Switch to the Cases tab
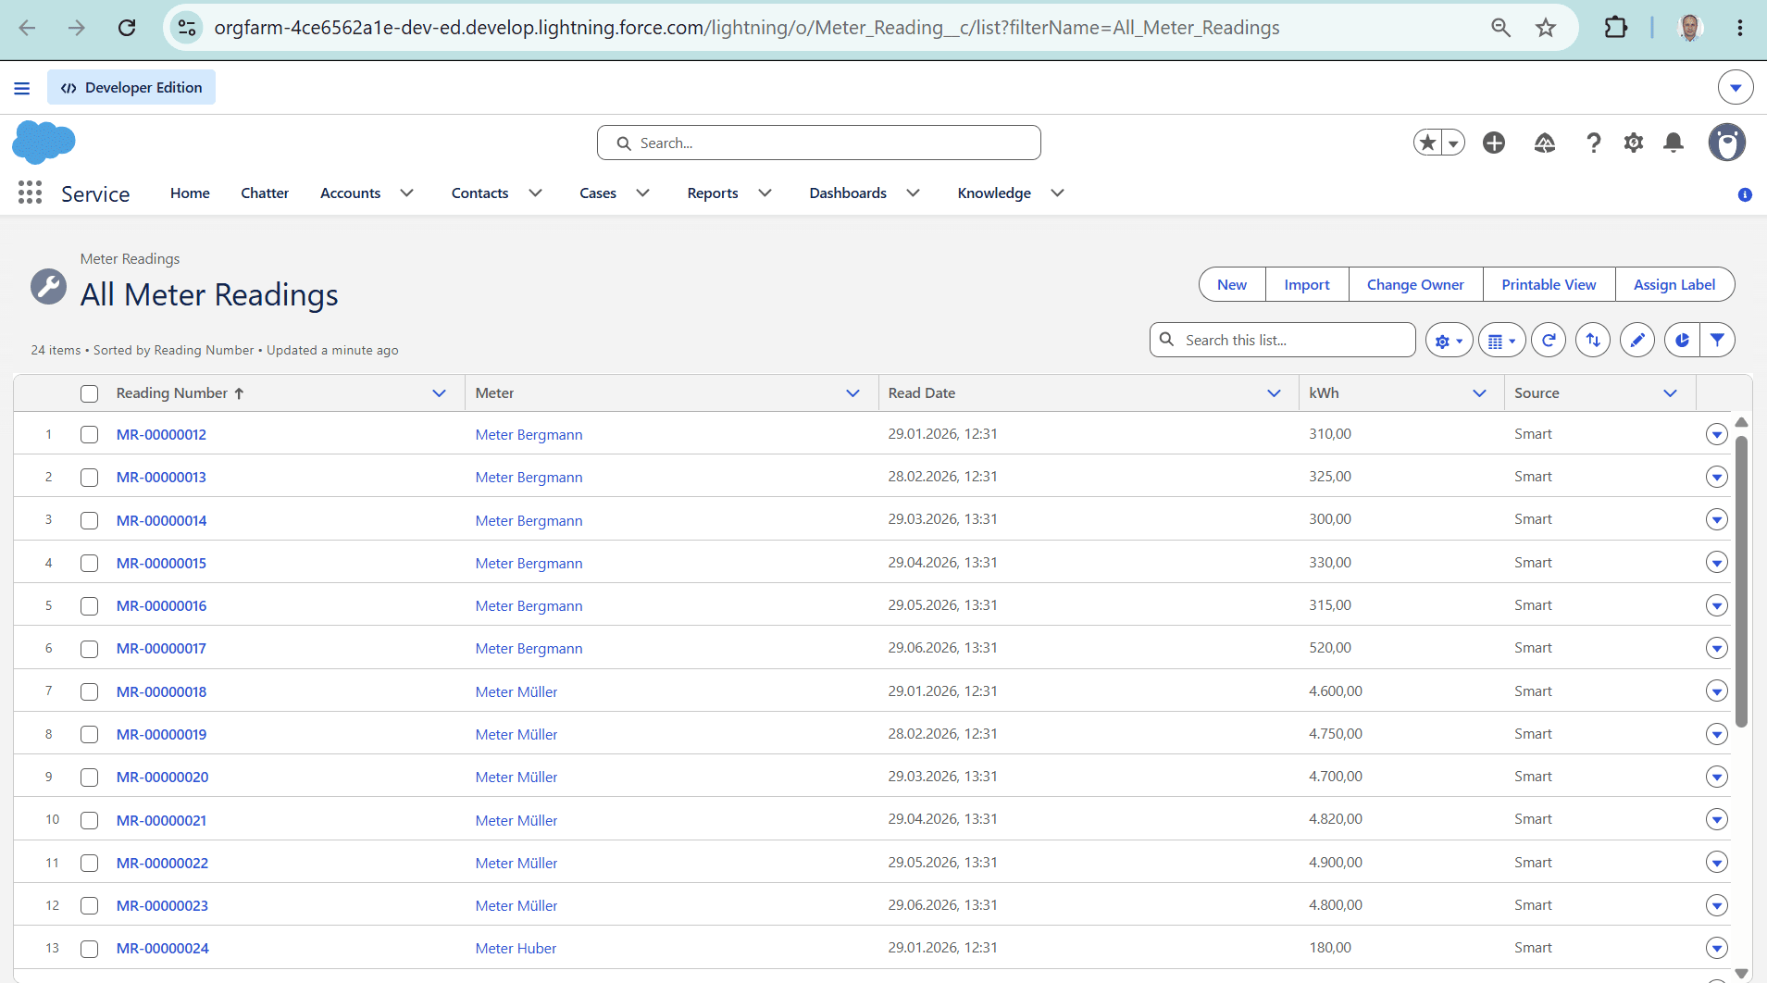The height and width of the screenshot is (983, 1767). [x=598, y=193]
